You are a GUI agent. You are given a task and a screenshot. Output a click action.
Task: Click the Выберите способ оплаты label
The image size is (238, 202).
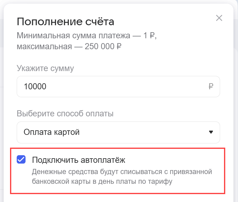tap(65, 114)
